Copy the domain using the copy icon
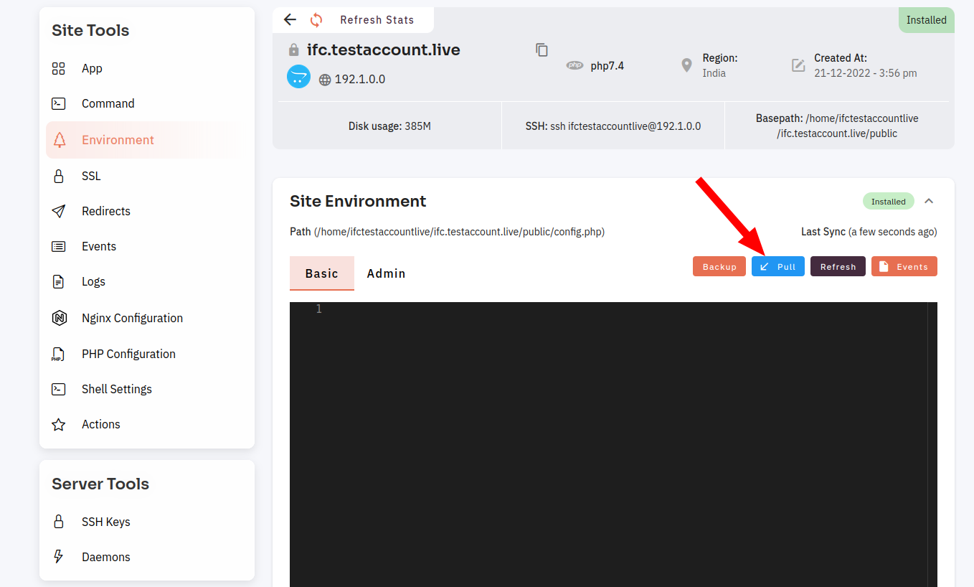Screen dimensions: 974x587 [542, 50]
